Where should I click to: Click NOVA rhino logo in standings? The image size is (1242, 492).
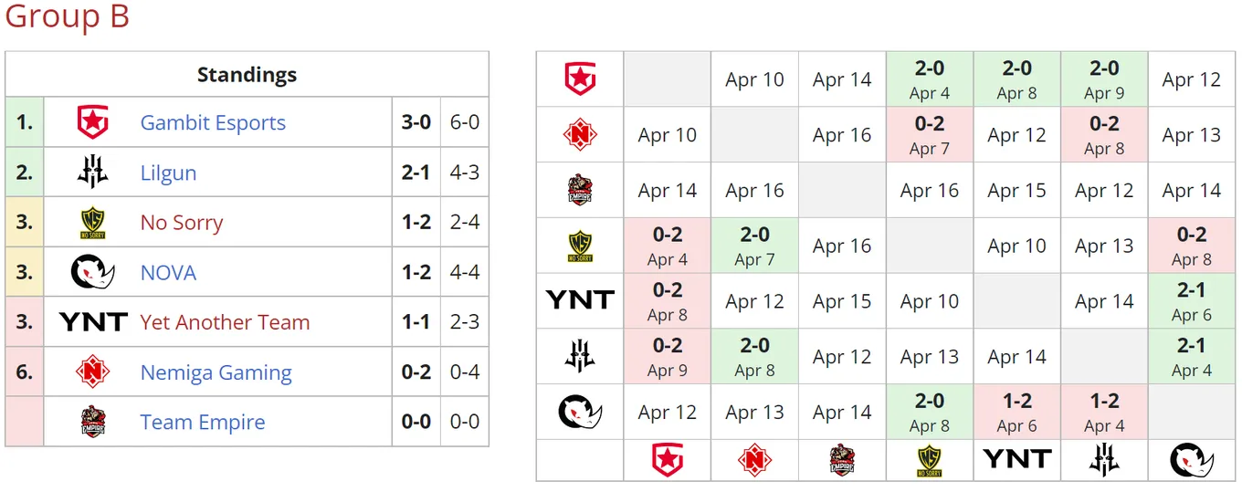coord(92,272)
